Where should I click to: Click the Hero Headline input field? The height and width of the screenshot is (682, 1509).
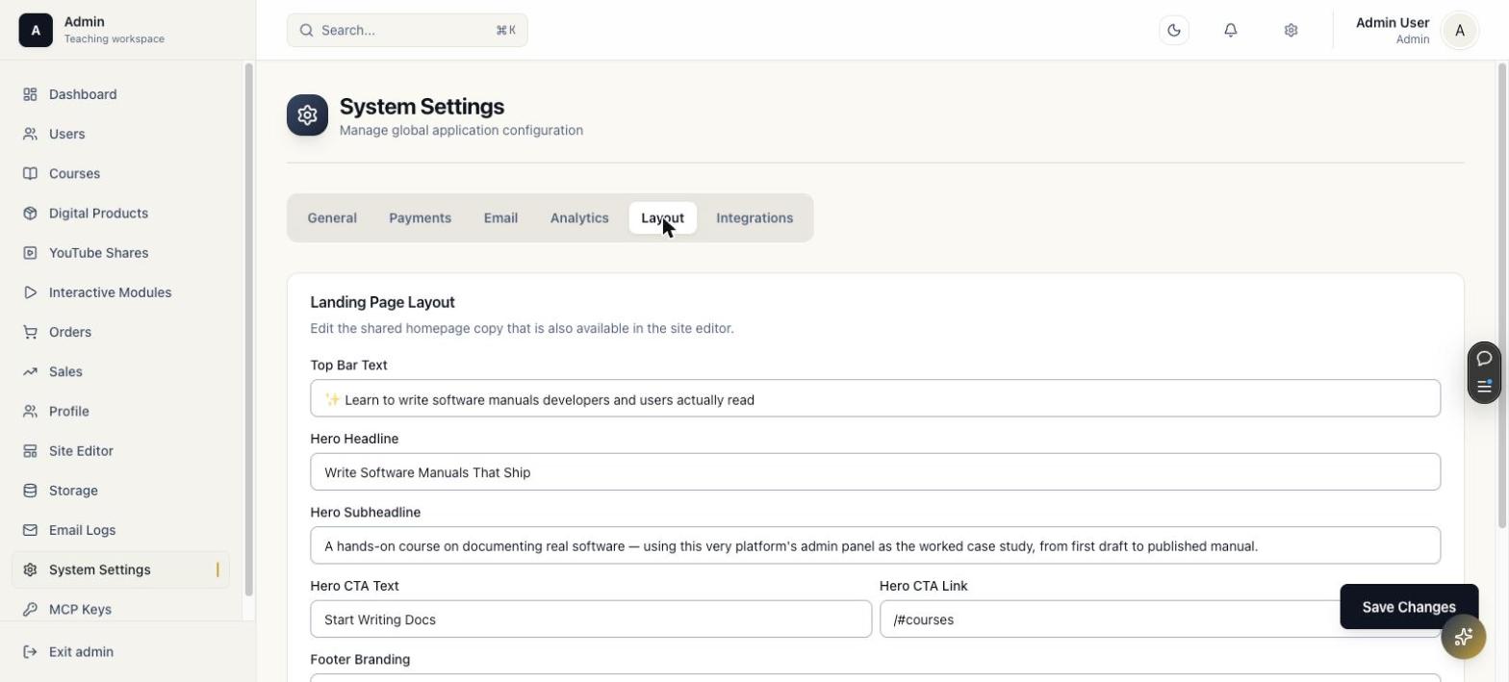coord(875,472)
